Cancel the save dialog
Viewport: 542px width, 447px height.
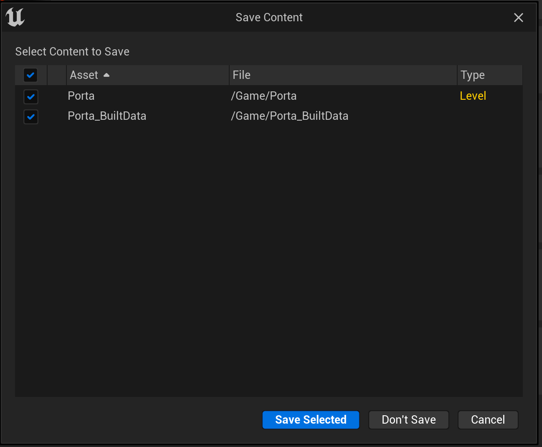pyautogui.click(x=488, y=419)
